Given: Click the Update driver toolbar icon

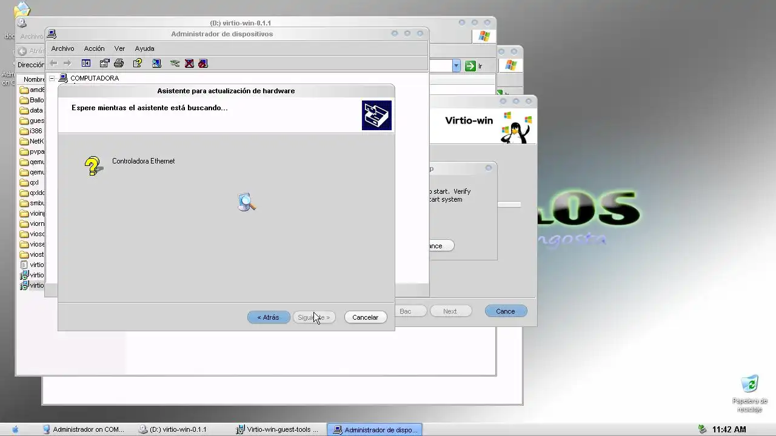Looking at the screenshot, I should (175, 63).
